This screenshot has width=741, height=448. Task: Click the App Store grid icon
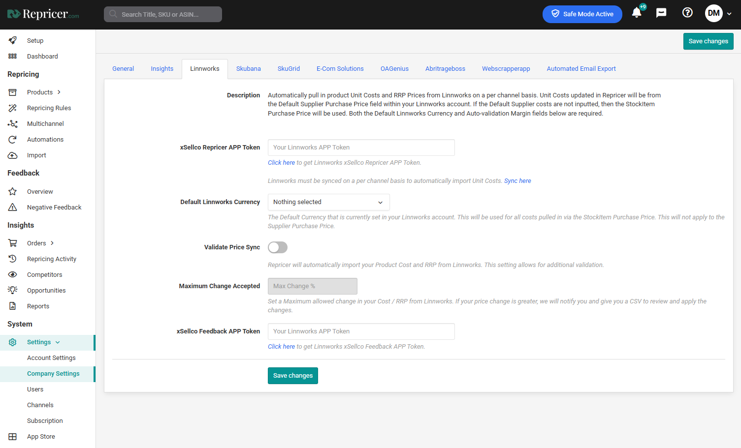(13, 436)
